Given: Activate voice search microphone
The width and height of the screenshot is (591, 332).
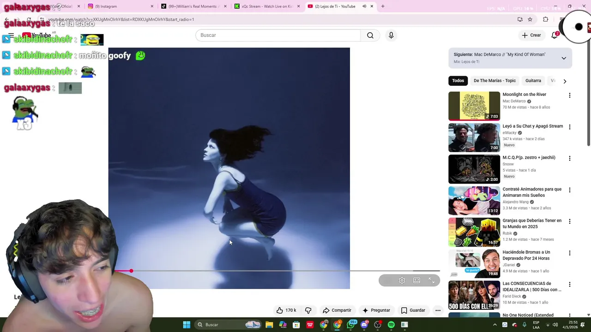Looking at the screenshot, I should [391, 35].
